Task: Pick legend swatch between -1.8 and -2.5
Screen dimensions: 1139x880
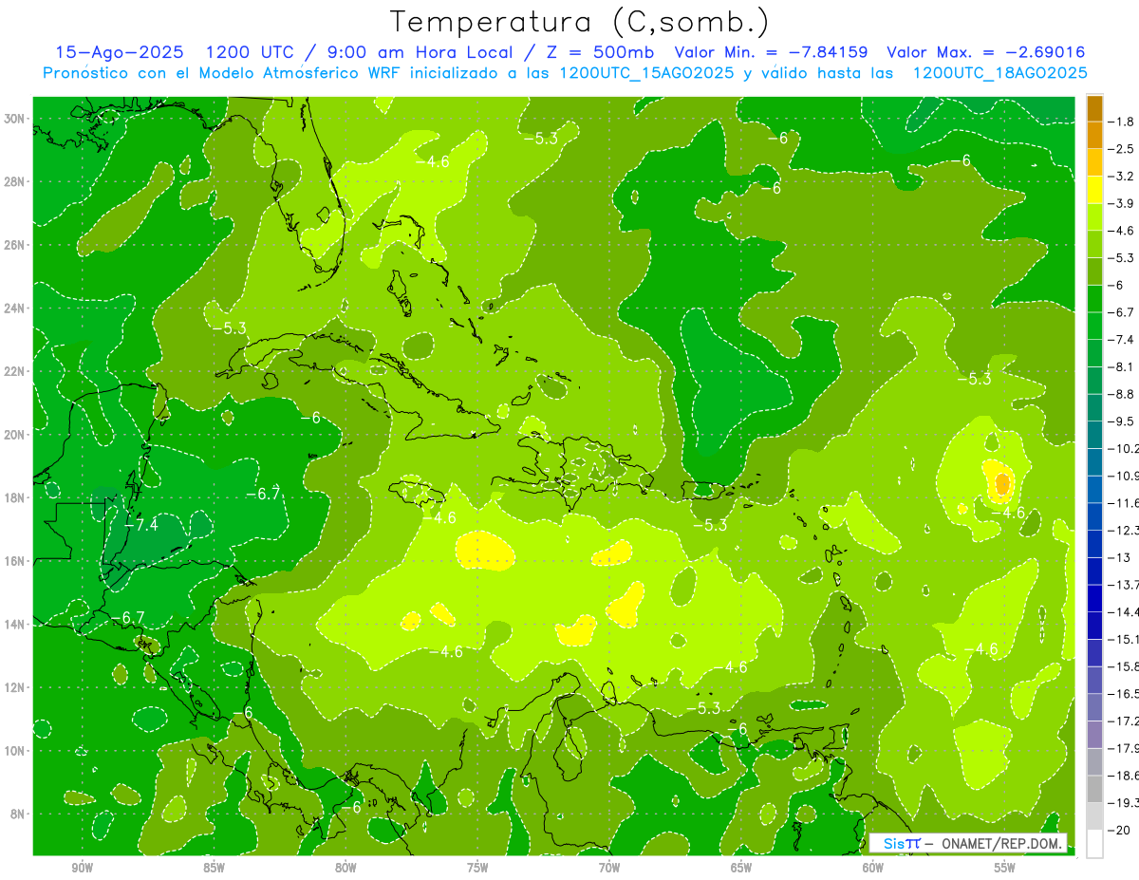Action: coord(1094,136)
